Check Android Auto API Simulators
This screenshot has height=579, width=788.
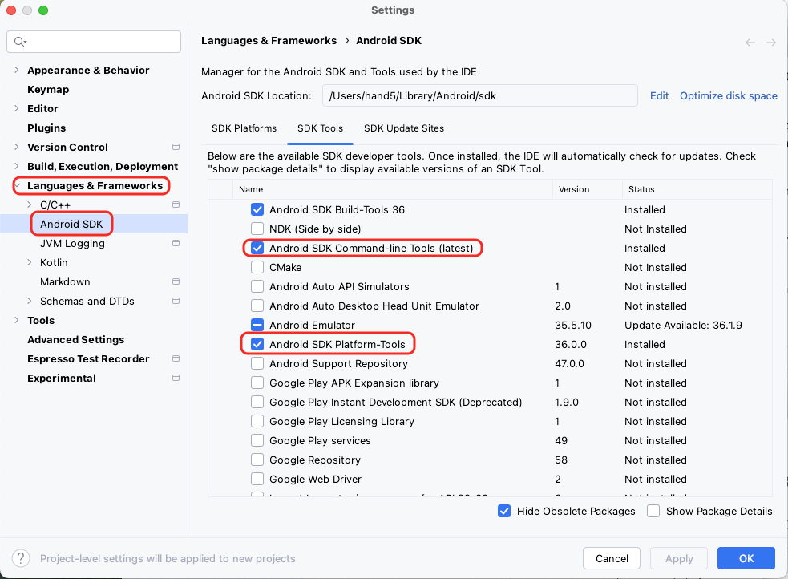point(257,286)
